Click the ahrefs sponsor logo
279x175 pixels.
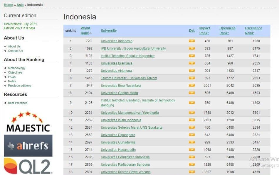(28, 145)
